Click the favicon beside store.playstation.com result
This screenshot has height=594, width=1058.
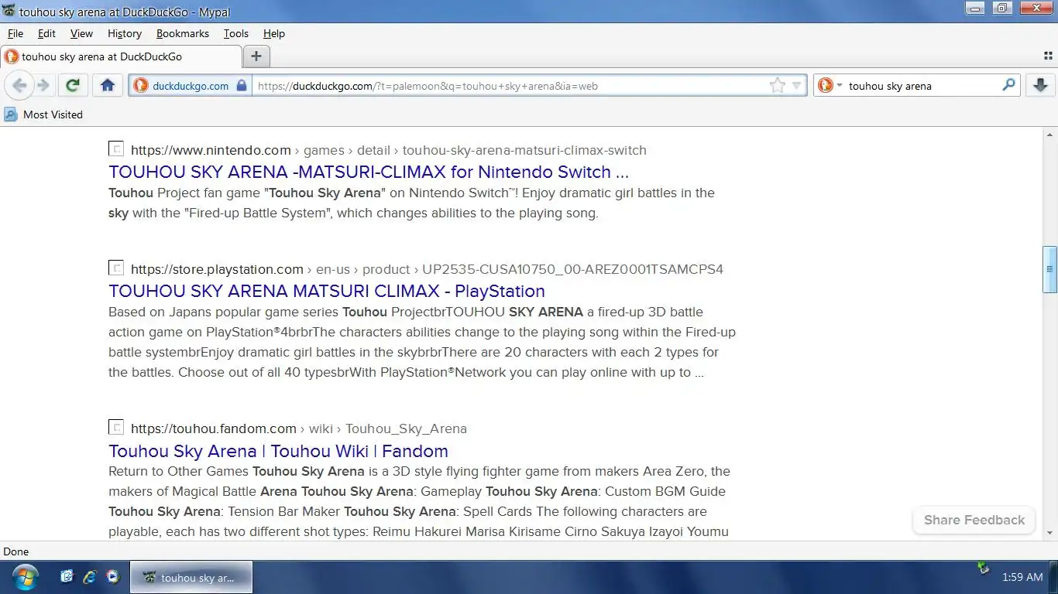coord(116,268)
